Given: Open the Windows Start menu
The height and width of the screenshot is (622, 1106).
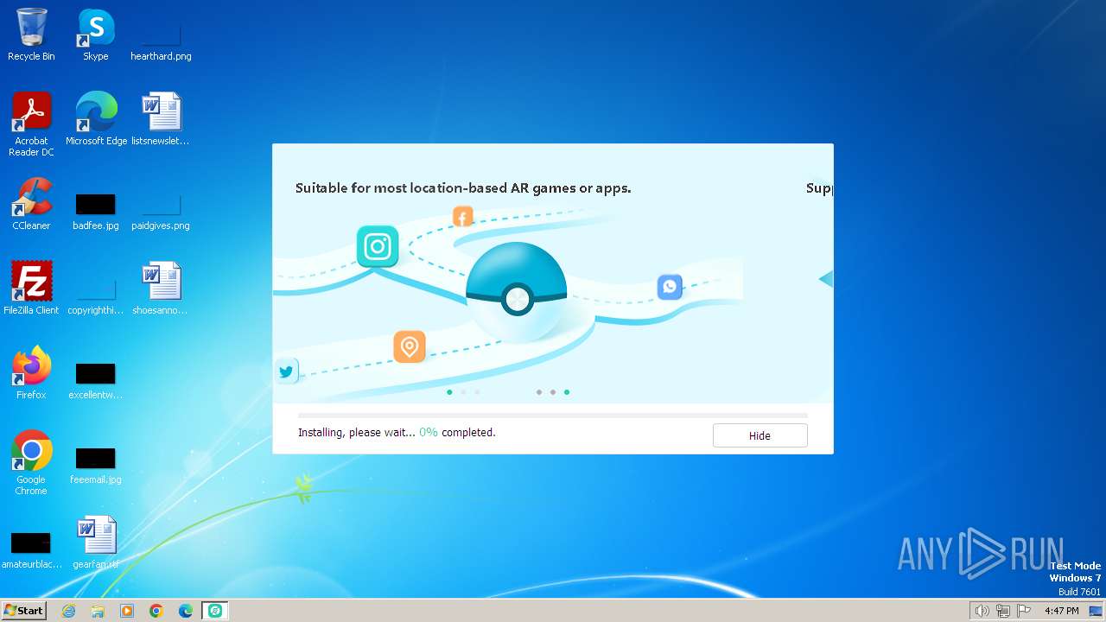Looking at the screenshot, I should [23, 611].
